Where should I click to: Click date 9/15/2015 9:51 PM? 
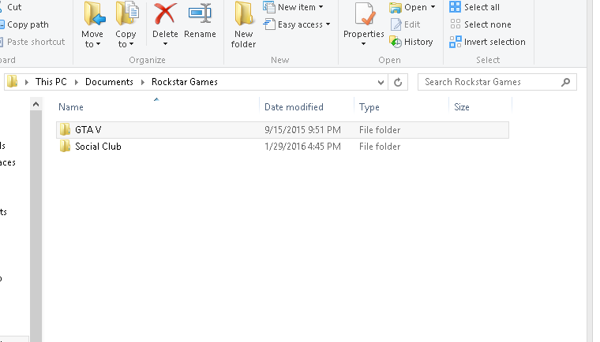click(x=302, y=130)
